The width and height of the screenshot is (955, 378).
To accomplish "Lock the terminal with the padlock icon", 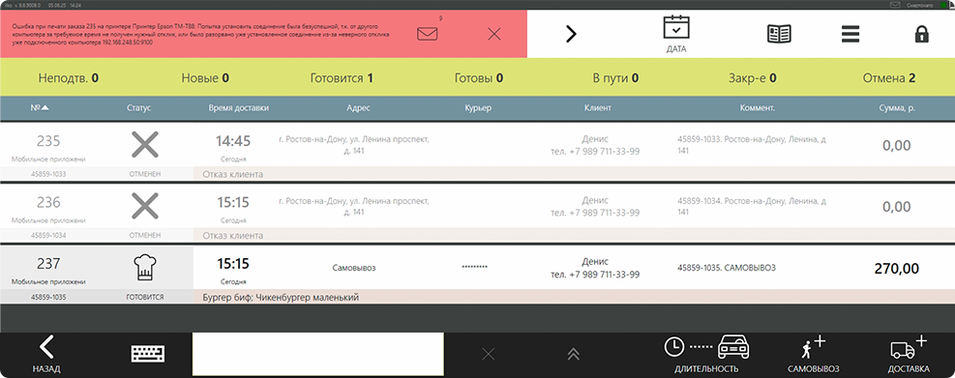I will [921, 34].
